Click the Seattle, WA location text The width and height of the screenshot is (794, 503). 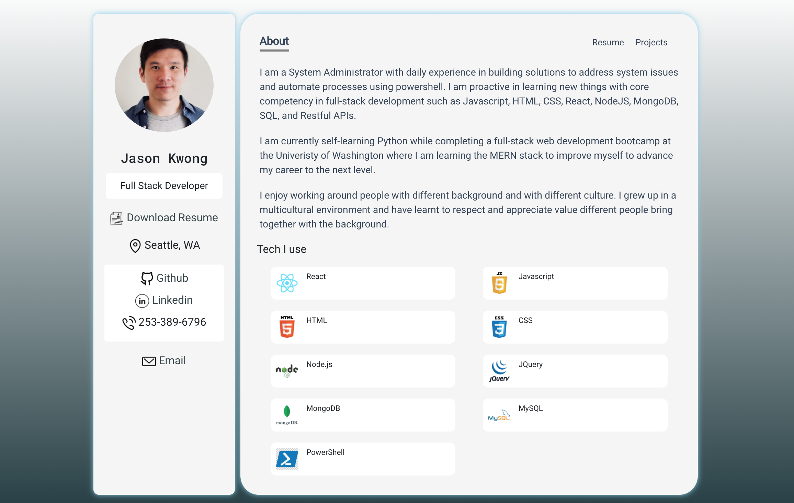pos(172,245)
